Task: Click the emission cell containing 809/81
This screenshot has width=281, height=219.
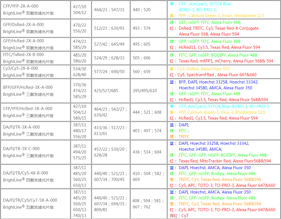Action: pos(111,204)
